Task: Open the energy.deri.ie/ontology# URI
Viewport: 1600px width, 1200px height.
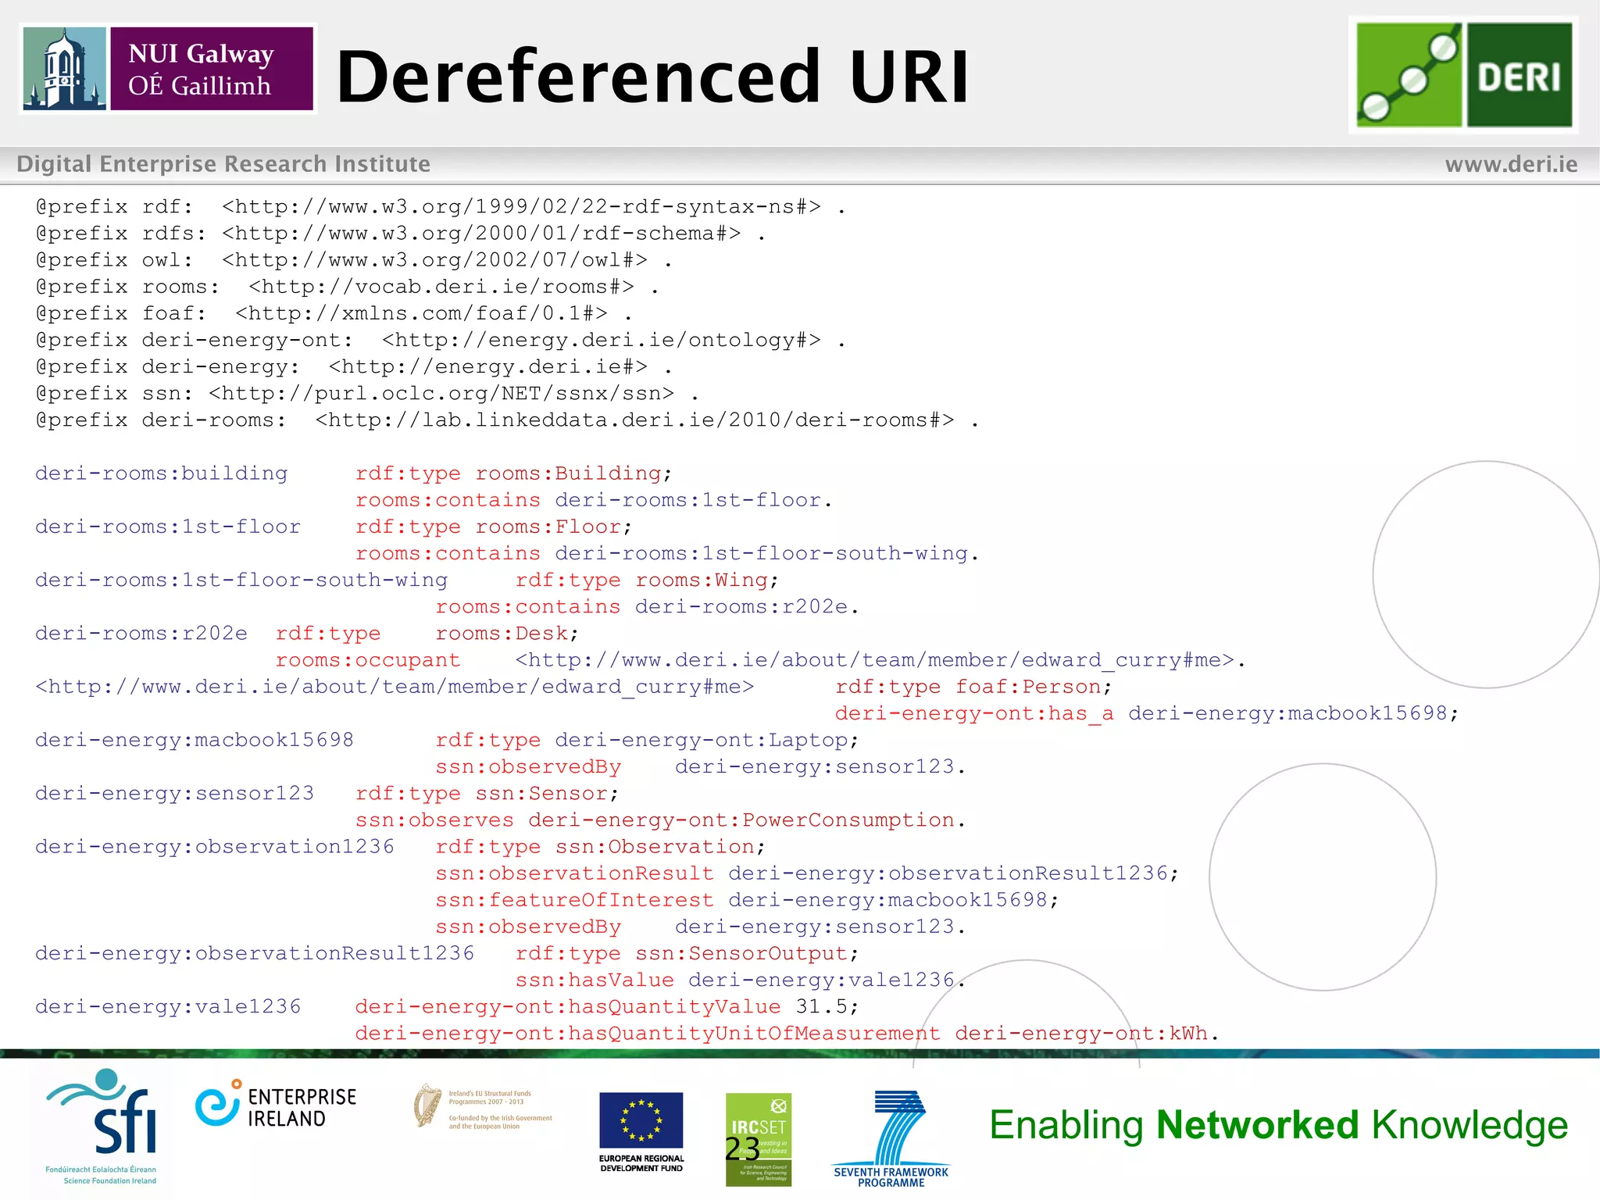Action: coord(602,340)
